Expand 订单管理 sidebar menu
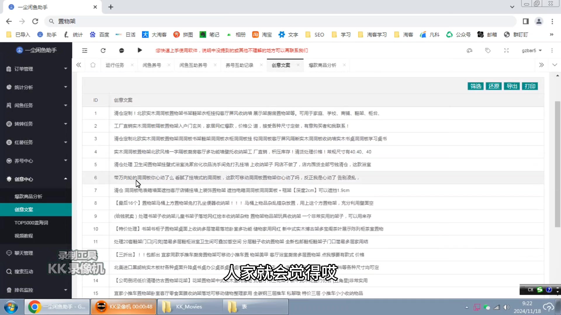The width and height of the screenshot is (561, 315). click(36, 69)
